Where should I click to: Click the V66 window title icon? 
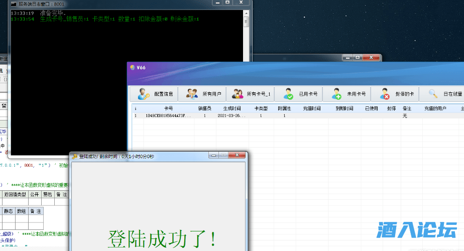click(132, 67)
